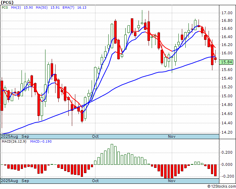
Task: Click the 15.00 price axis label
Action: pyautogui.click(x=227, y=96)
